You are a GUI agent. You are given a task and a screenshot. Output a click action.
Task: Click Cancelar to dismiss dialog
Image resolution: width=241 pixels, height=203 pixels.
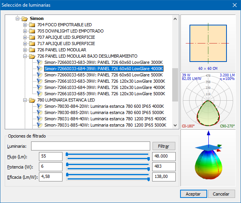coord(221,194)
